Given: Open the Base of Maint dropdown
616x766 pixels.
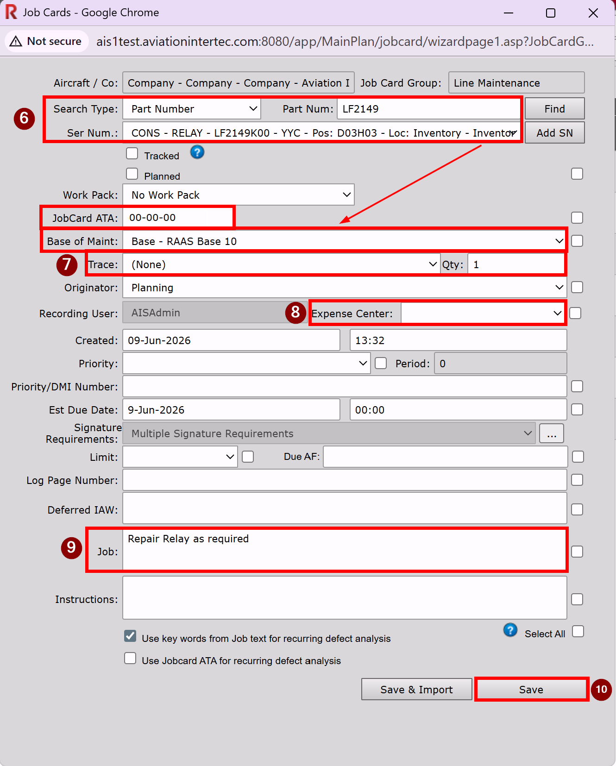Looking at the screenshot, I should (345, 241).
